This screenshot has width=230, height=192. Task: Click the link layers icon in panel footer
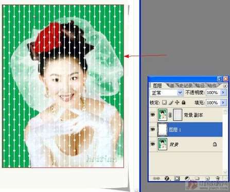[156, 179]
